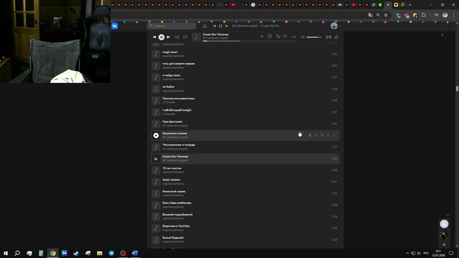Open Steam from the Windows taskbar
Screen dimensions: 459x258
click(x=76, y=253)
